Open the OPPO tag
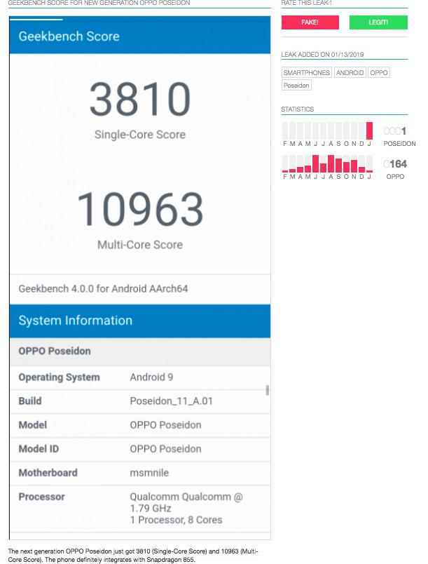The image size is (428, 564). click(378, 72)
